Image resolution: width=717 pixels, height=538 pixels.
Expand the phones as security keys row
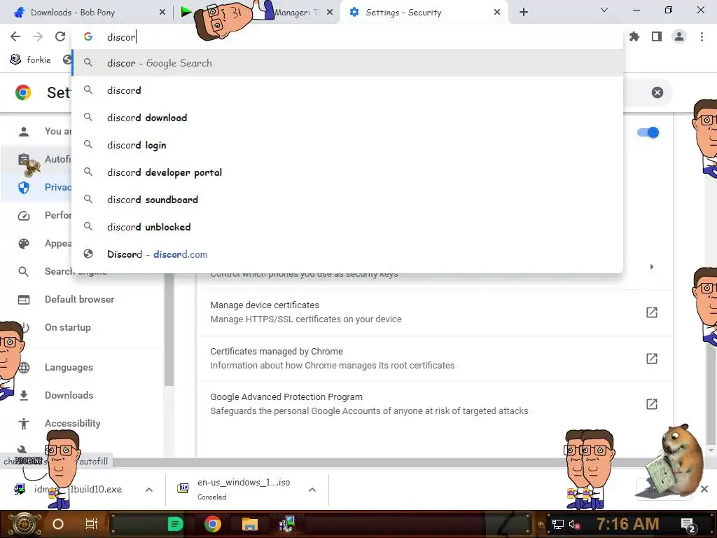(652, 267)
